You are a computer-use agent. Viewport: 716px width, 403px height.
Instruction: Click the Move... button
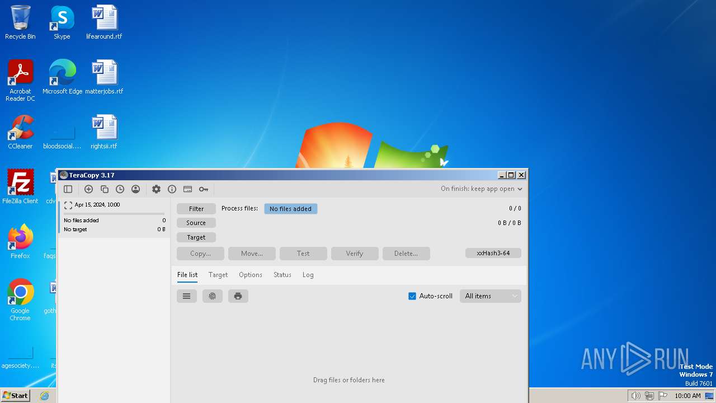pos(252,254)
